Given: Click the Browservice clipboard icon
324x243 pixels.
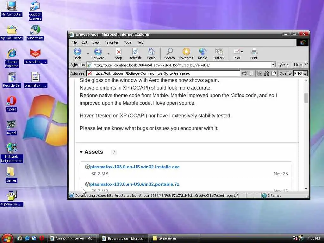Looking at the screenshot, I should point(274,73).
